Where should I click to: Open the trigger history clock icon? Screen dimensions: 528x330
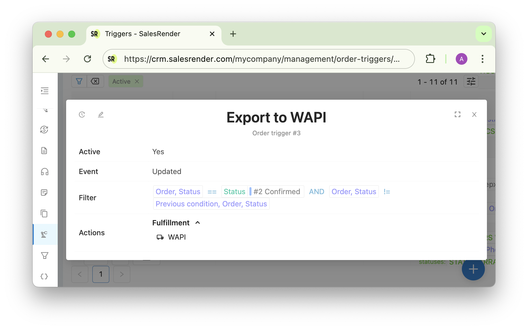click(x=82, y=115)
